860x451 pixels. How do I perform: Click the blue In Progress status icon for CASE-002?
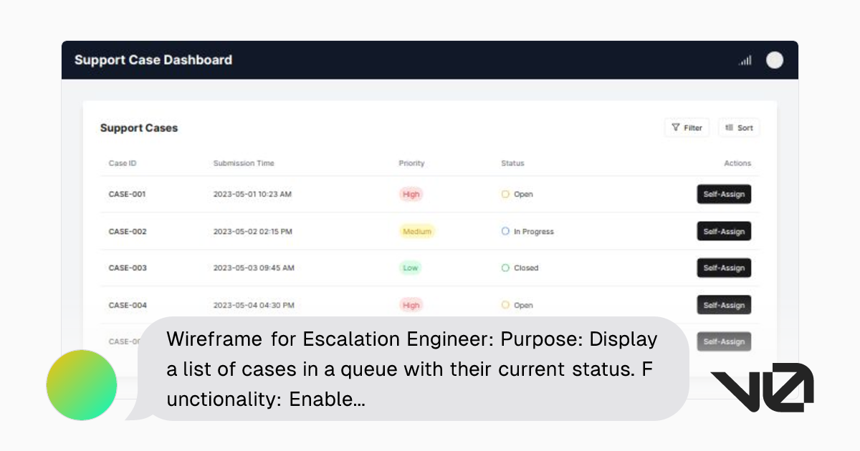505,231
